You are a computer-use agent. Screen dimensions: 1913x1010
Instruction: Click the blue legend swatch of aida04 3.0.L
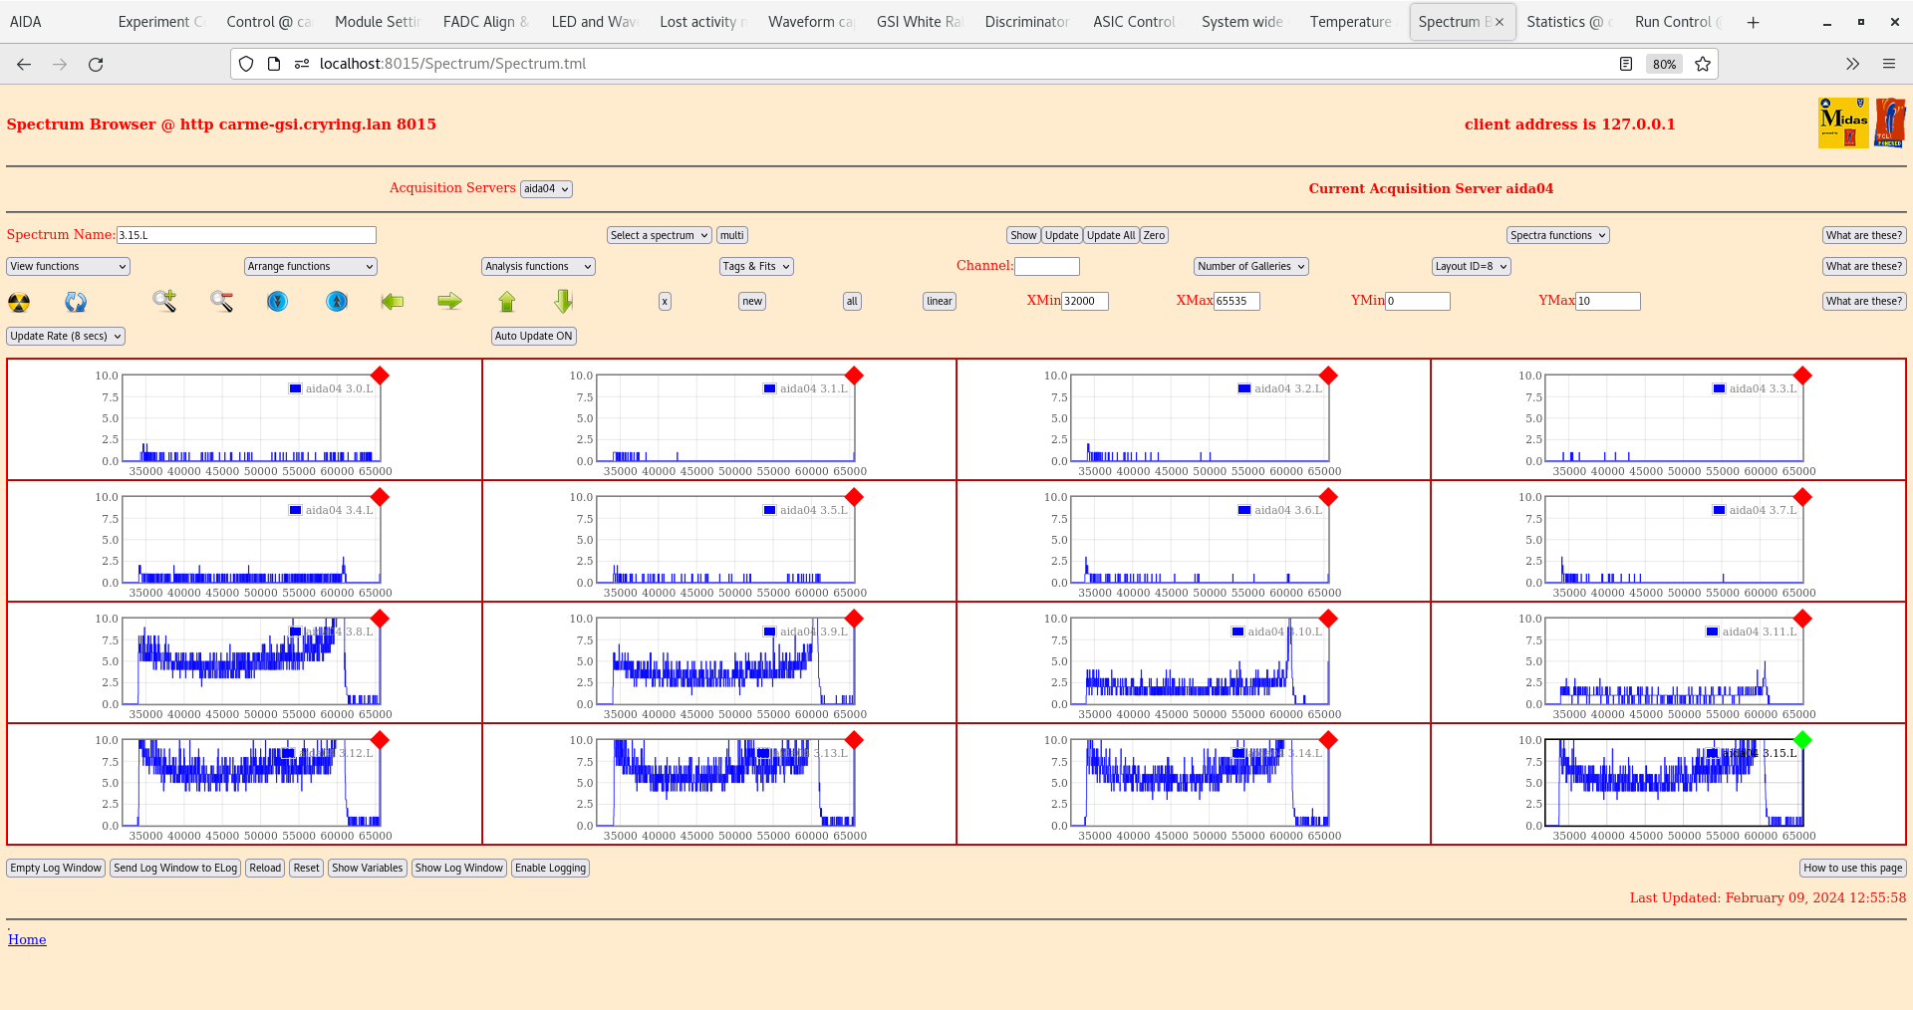coord(295,388)
